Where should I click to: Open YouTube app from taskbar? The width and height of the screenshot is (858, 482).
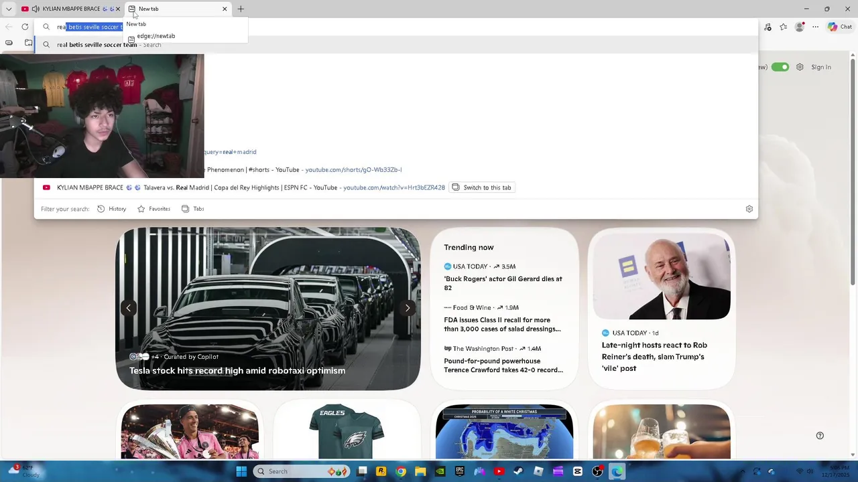click(x=499, y=471)
